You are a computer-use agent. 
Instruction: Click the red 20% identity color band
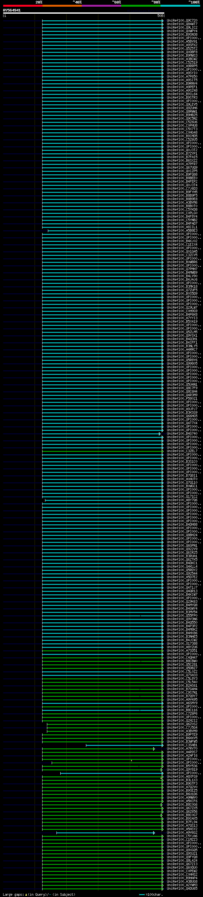point(23,6)
